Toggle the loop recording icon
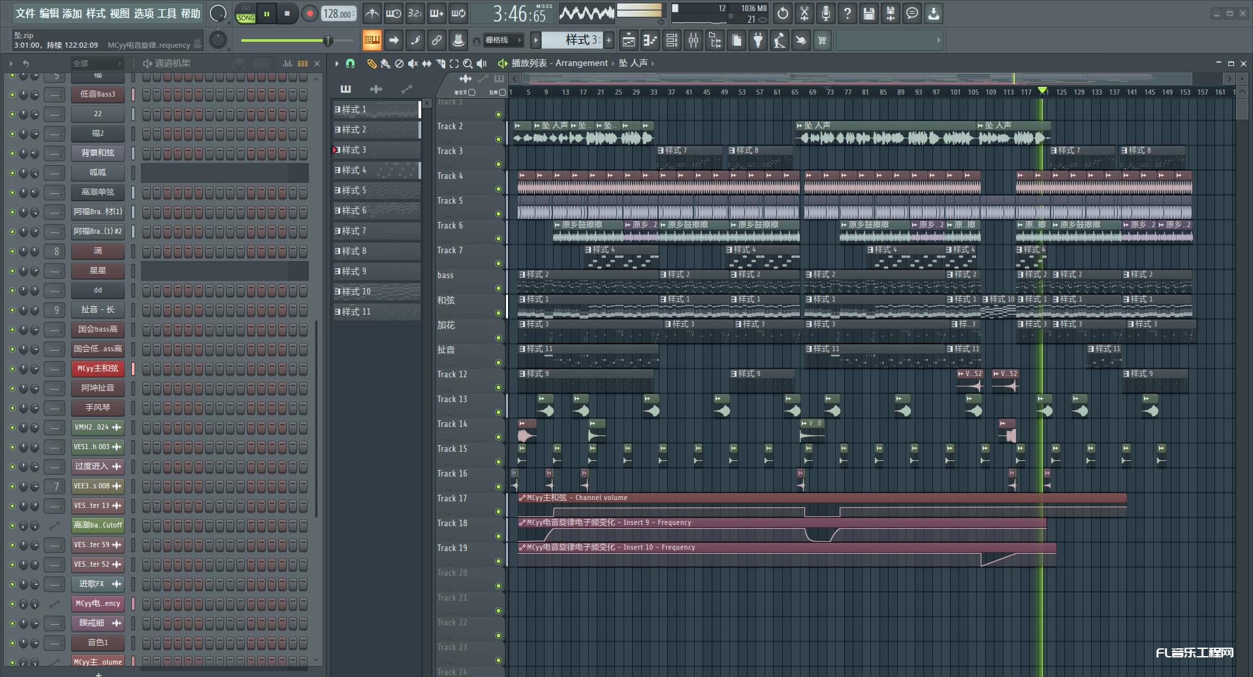The height and width of the screenshot is (677, 1253). 458,13
